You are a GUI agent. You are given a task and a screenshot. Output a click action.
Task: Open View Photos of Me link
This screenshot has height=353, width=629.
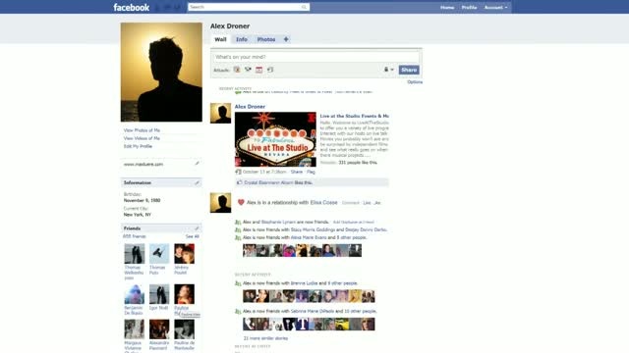tap(142, 130)
